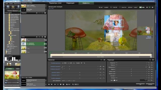161x90 pixels.
Task: Click copy-forward arrows in Движение header
Action: click(x=104, y=60)
